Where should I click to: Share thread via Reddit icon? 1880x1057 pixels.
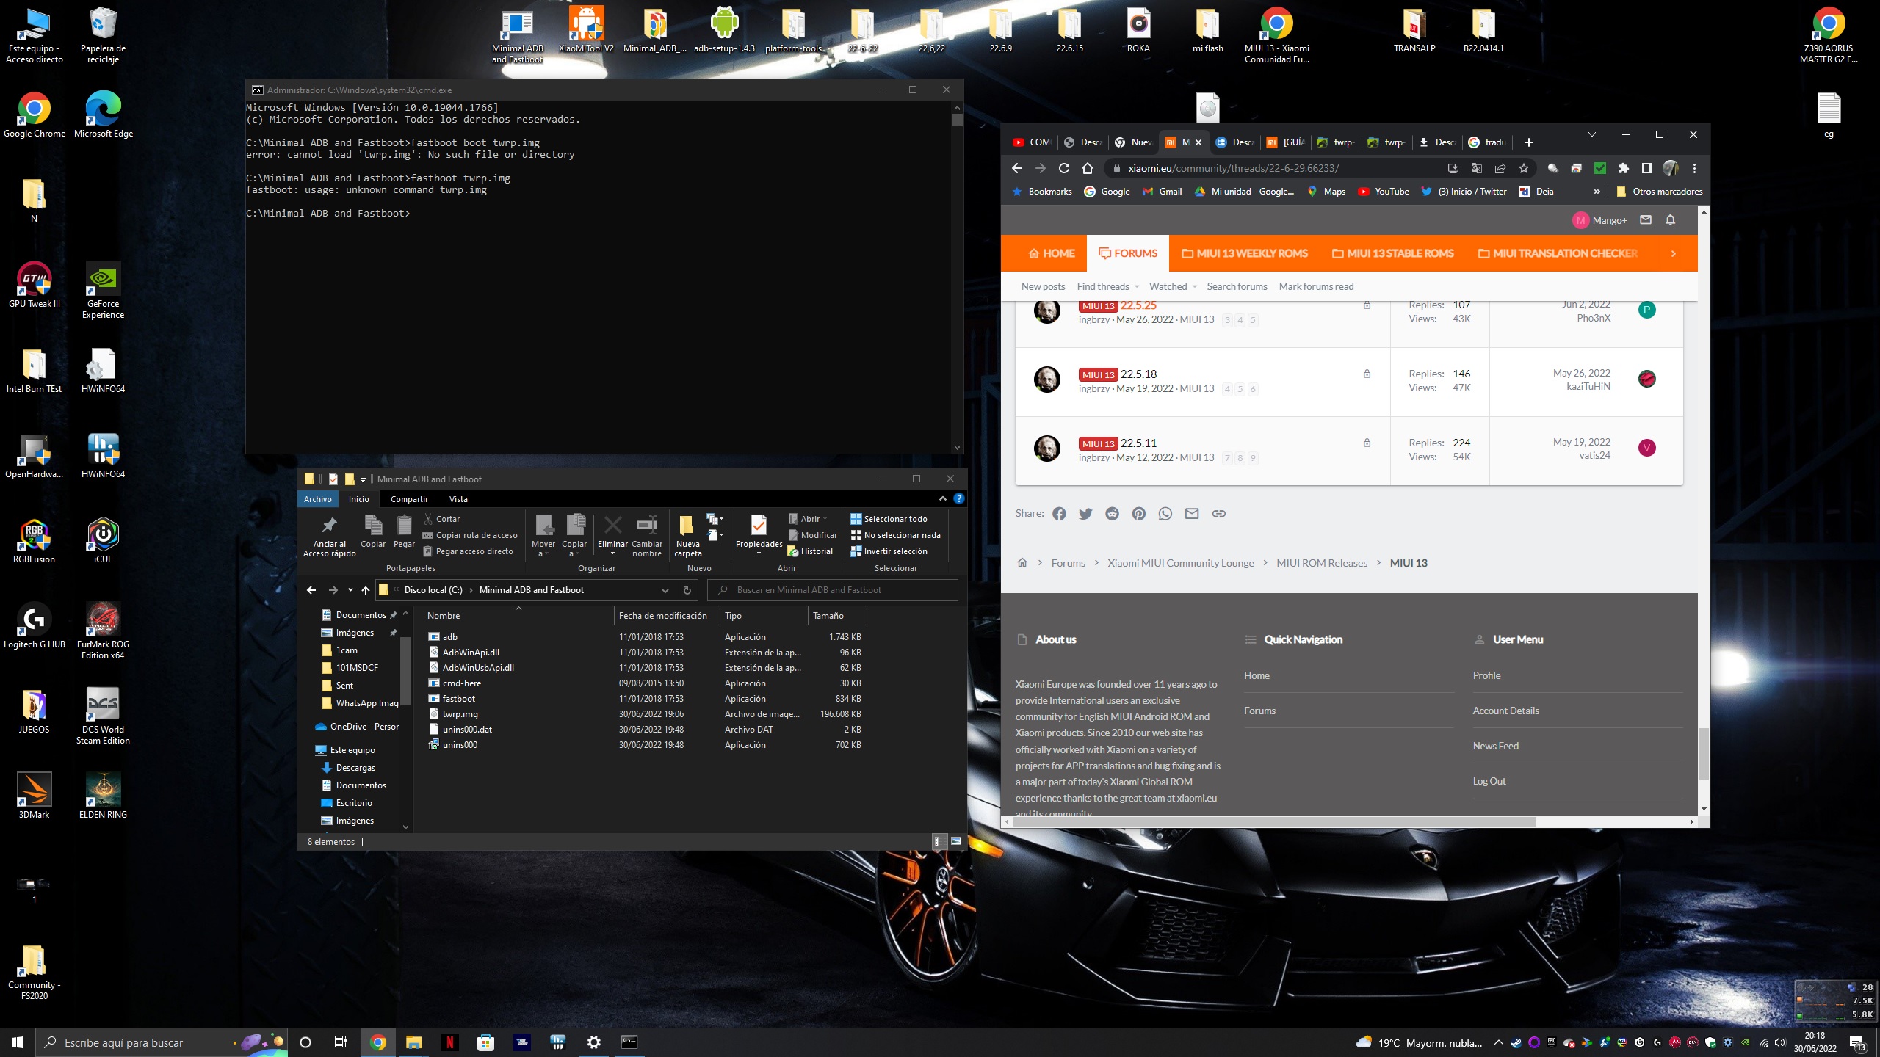point(1112,514)
